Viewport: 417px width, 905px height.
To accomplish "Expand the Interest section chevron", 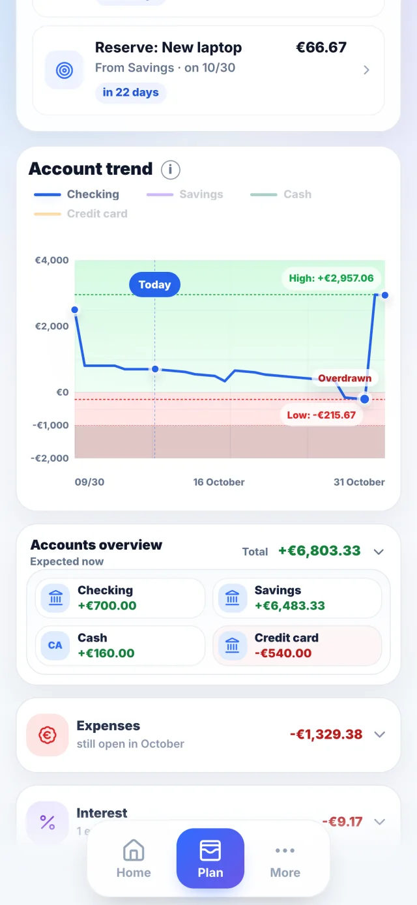I will click(x=379, y=822).
